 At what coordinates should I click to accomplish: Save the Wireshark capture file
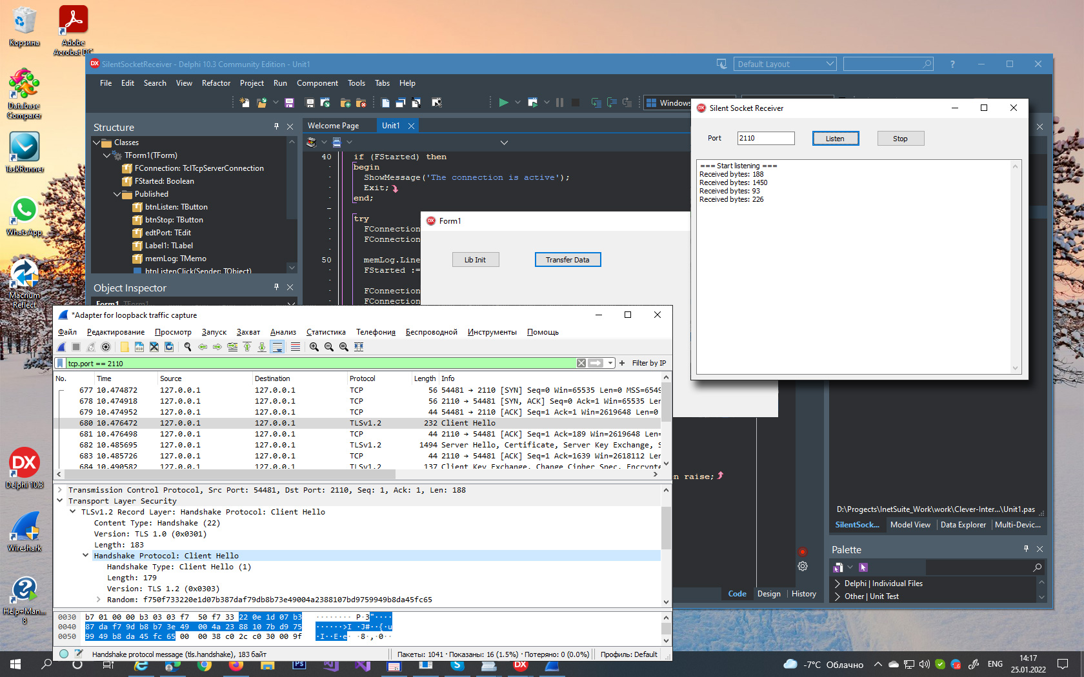(x=139, y=347)
